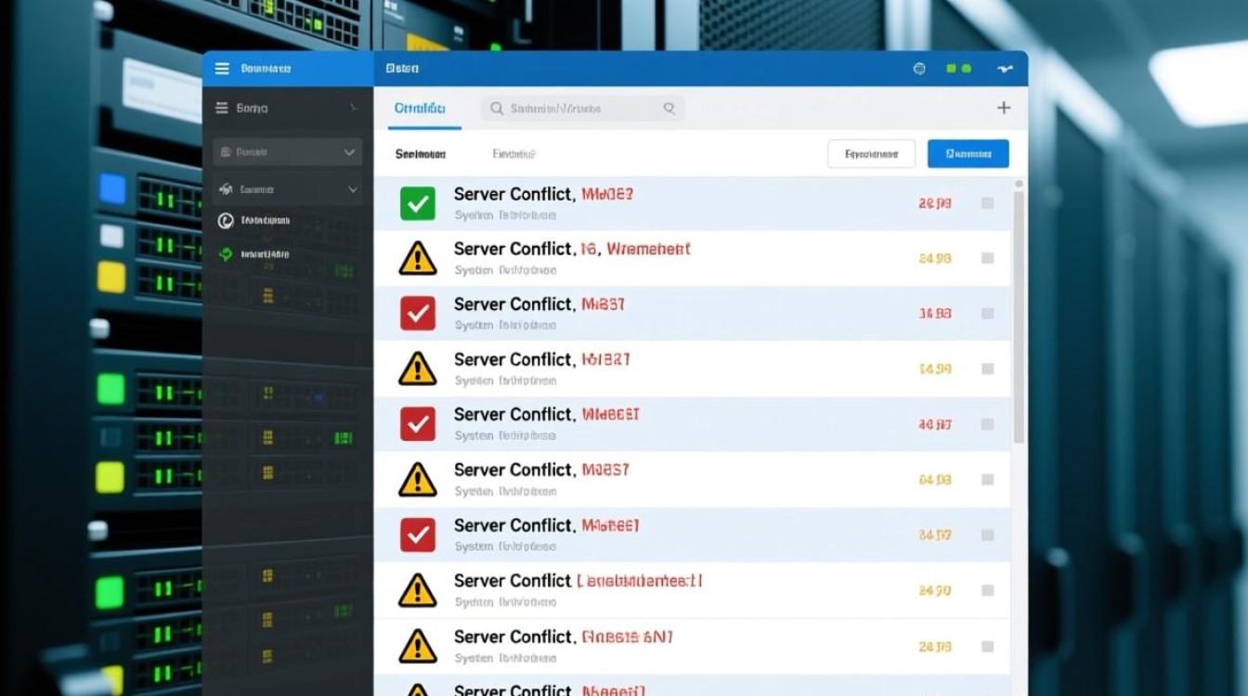Click the vertical scrollbar of the conflict list
Image resolution: width=1248 pixels, height=696 pixels.
point(1019,316)
